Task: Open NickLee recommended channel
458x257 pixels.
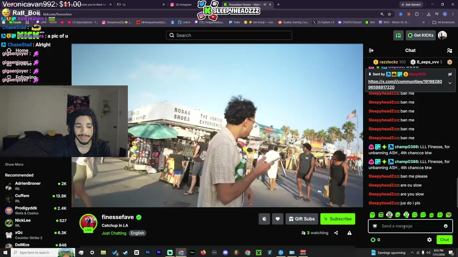Action: (x=36, y=223)
